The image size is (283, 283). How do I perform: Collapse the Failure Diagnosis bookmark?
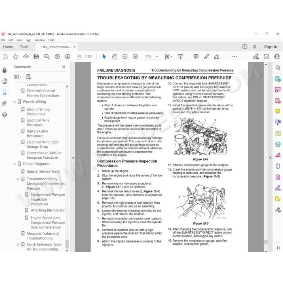coord(14,164)
